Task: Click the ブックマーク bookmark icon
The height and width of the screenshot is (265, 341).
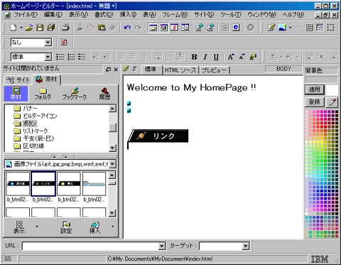Action: click(x=75, y=94)
